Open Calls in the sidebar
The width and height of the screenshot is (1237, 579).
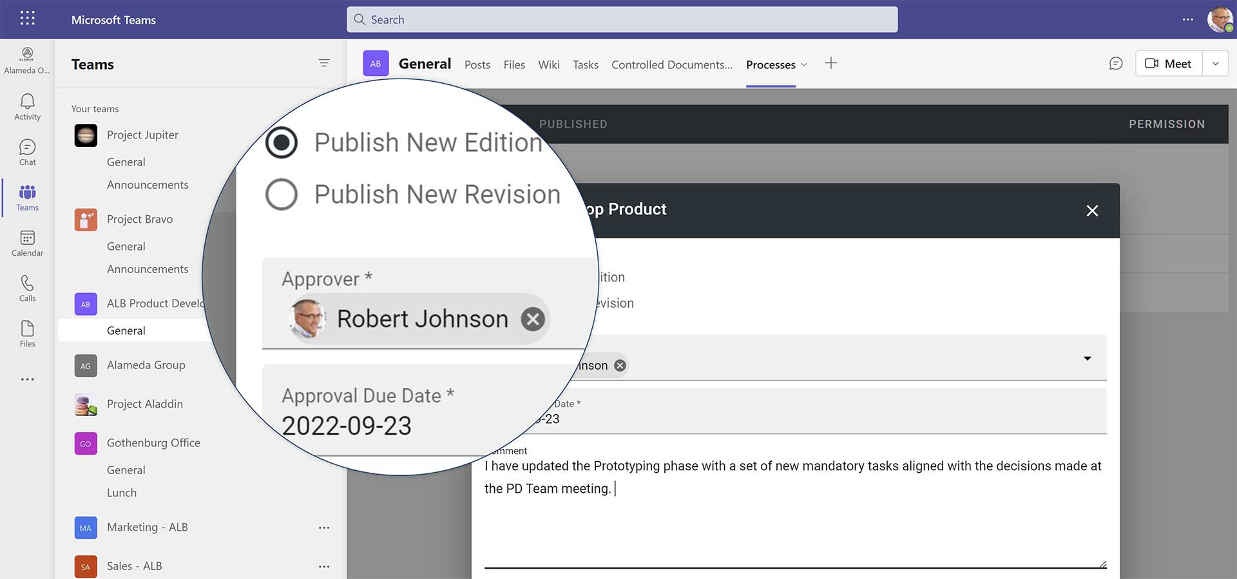coord(27,289)
